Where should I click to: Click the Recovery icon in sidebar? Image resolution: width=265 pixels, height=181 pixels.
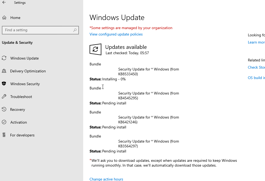click(4, 109)
